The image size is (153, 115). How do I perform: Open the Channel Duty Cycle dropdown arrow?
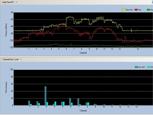pyautogui.click(x=21, y=59)
